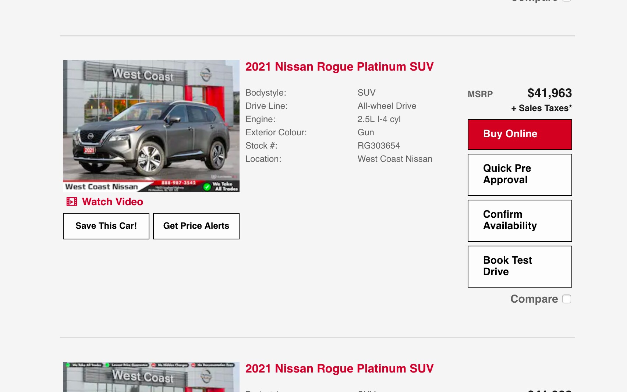Select the $41,963 MSRP price

[x=549, y=93]
